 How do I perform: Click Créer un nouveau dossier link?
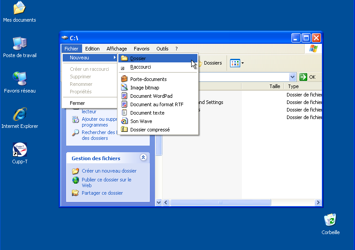(x=109, y=171)
